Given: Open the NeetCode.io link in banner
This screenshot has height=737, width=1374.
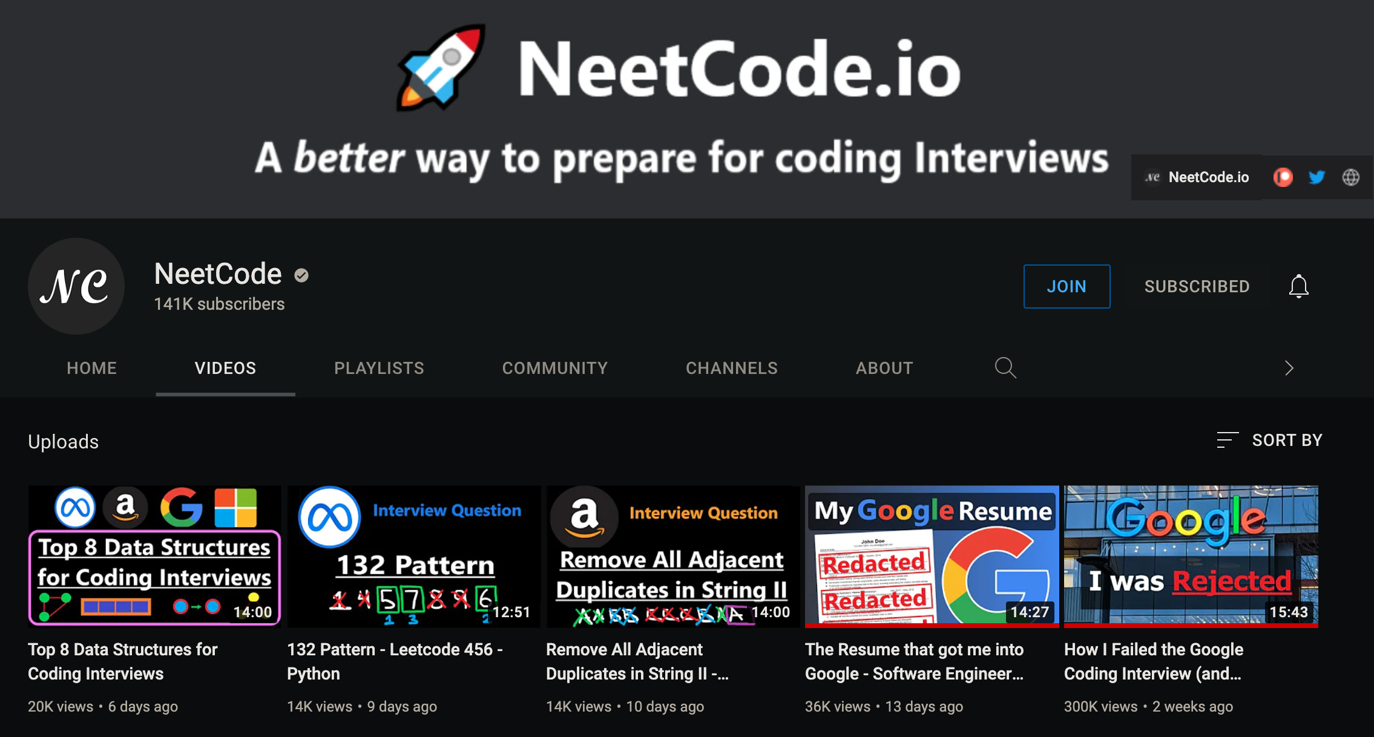Looking at the screenshot, I should 1197,177.
